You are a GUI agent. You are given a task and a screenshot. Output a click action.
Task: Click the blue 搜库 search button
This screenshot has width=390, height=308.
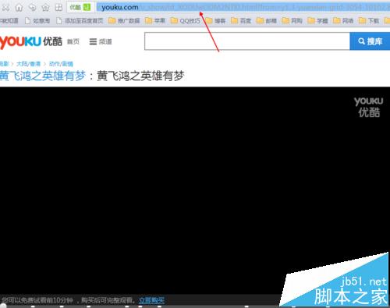click(x=370, y=41)
